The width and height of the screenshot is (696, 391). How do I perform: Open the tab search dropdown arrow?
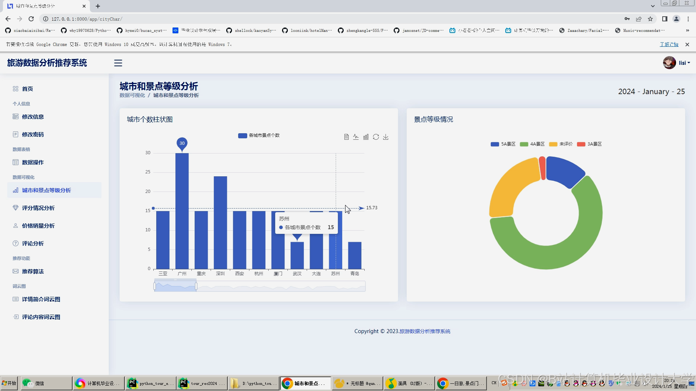652,6
